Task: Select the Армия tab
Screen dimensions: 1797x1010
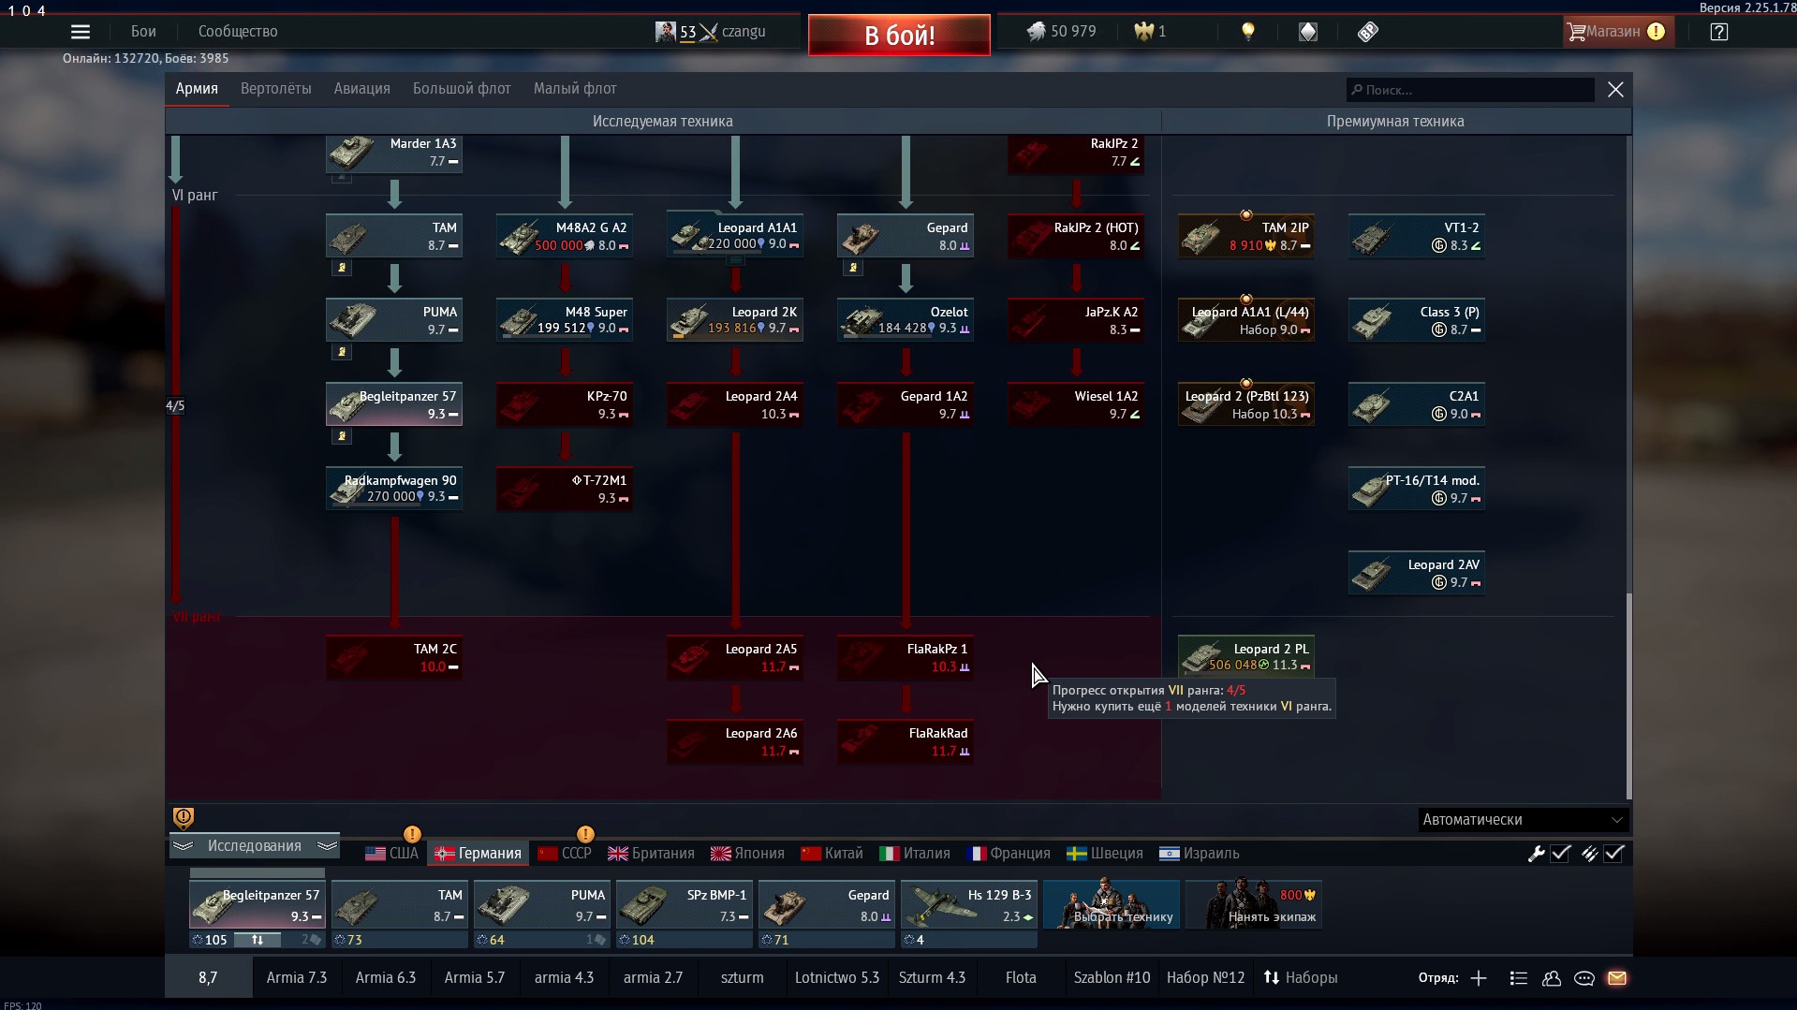Action: tap(197, 89)
